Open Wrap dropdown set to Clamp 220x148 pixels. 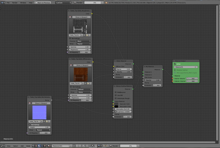point(84,92)
